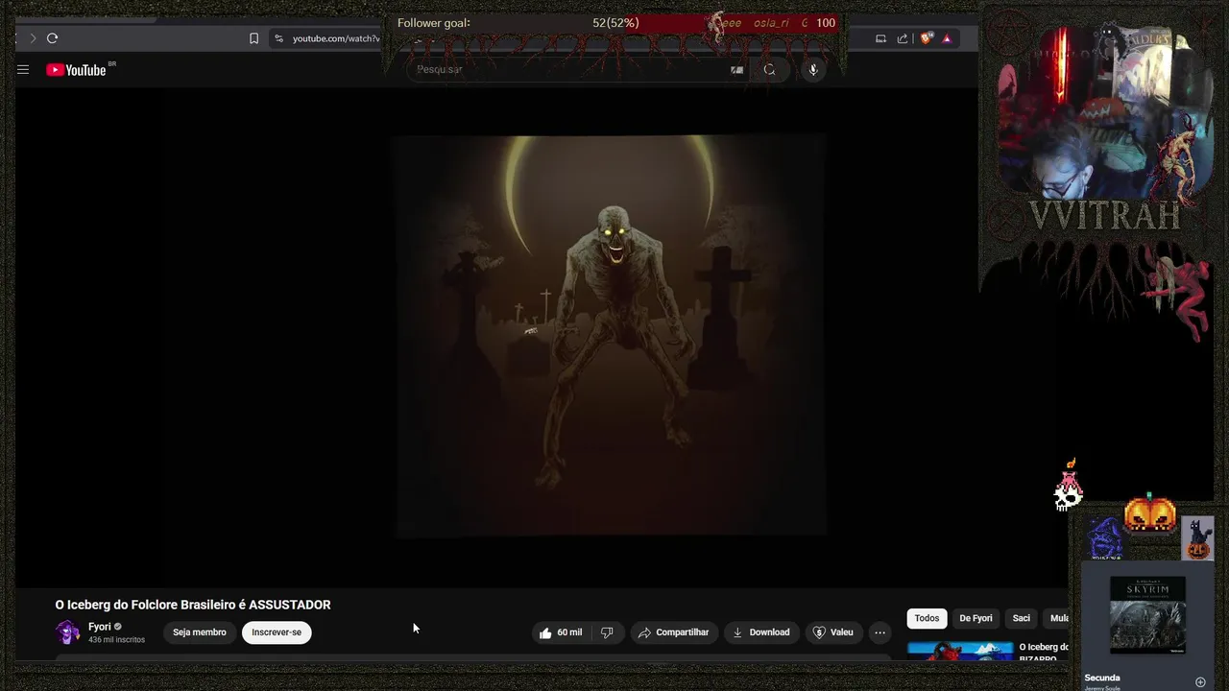Click the Seja membro button
Image resolution: width=1229 pixels, height=691 pixels.
tap(200, 632)
